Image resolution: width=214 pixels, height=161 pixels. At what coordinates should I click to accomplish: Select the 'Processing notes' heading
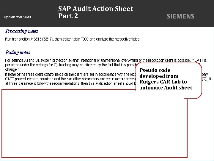(22, 31)
